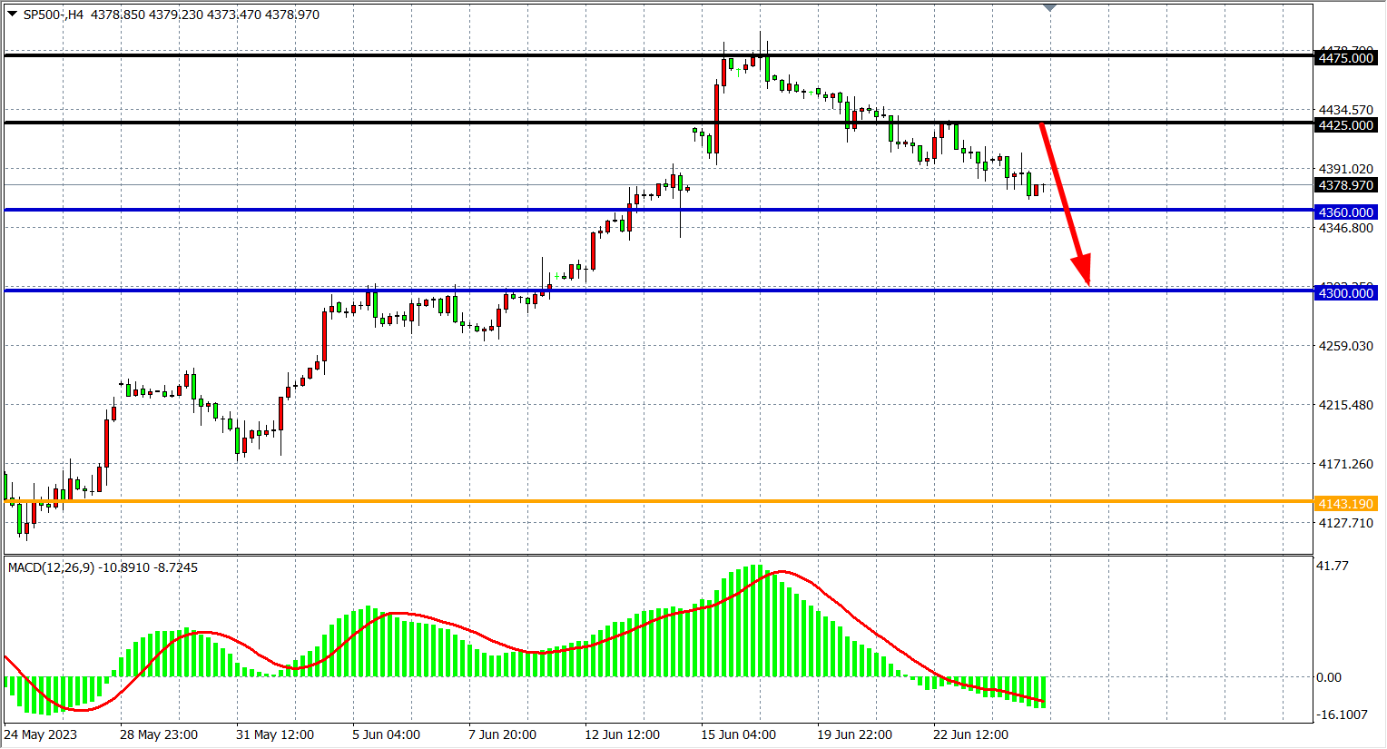Click the 5 Jun 04:00 time label

click(x=386, y=734)
